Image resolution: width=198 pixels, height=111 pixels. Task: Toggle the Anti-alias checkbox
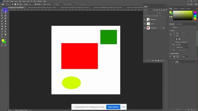(x=35, y=4)
